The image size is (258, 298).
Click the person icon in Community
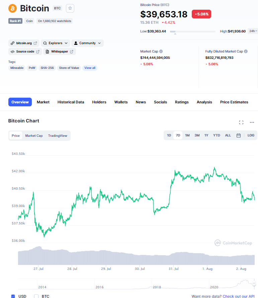tap(76, 43)
